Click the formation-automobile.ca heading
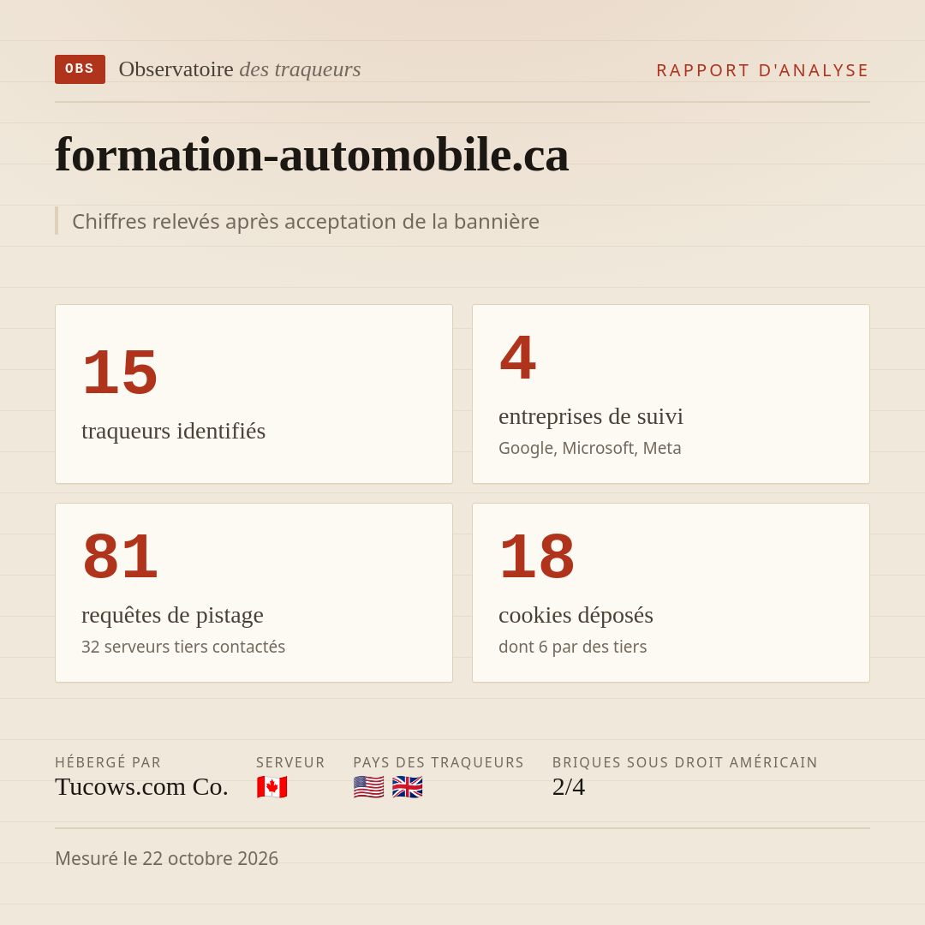 (312, 154)
